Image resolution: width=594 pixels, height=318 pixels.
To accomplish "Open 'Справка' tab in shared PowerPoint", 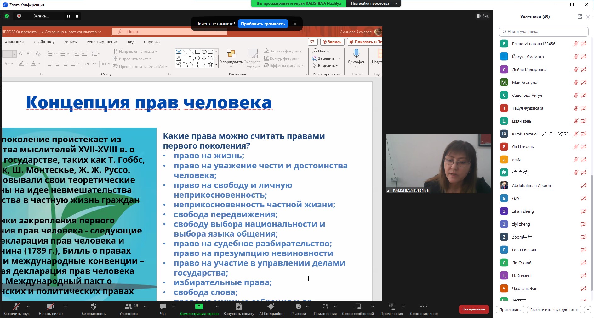I will coord(152,42).
